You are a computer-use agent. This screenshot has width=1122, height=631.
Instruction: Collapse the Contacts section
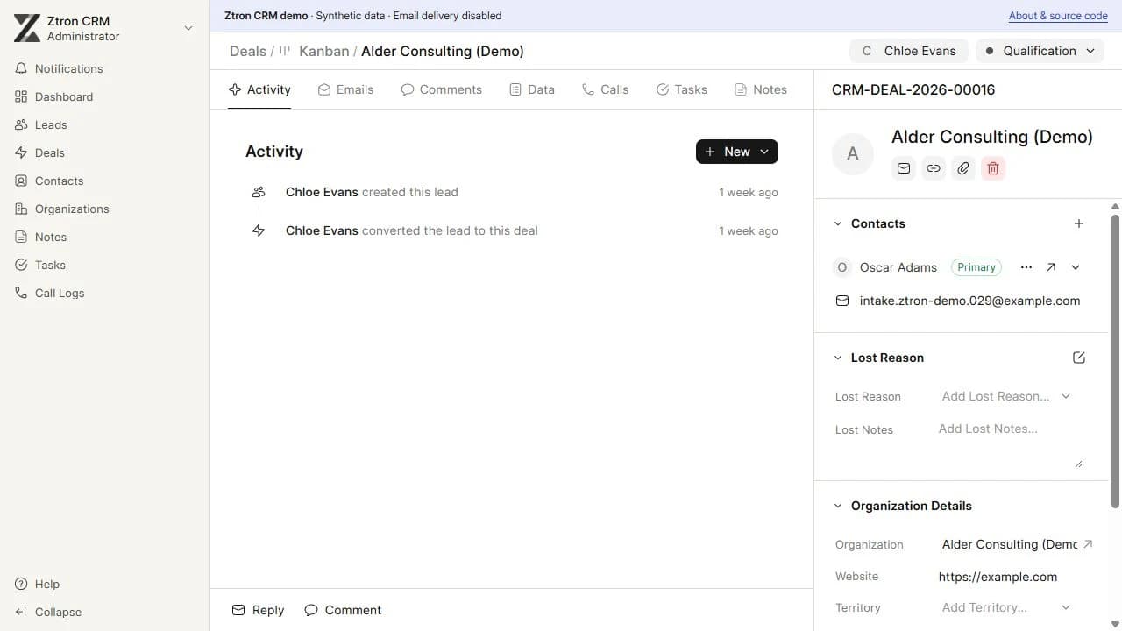[x=837, y=223]
